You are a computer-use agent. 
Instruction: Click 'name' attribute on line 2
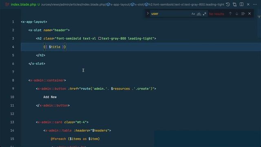47,30
